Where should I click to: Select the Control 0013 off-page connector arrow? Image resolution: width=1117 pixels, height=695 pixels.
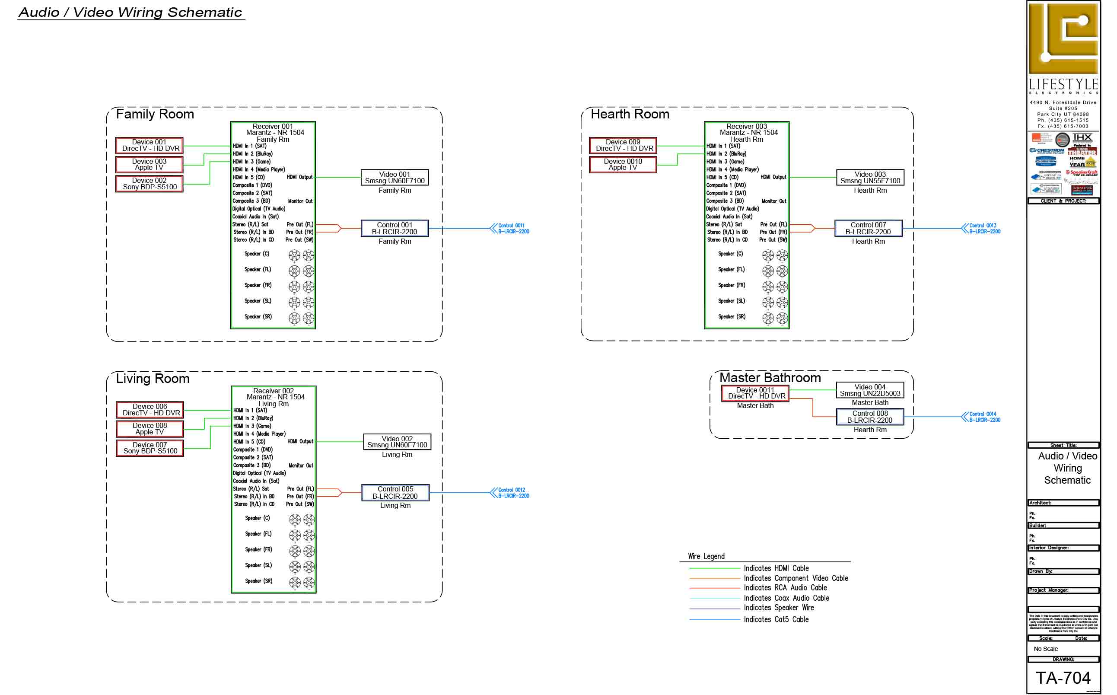964,229
